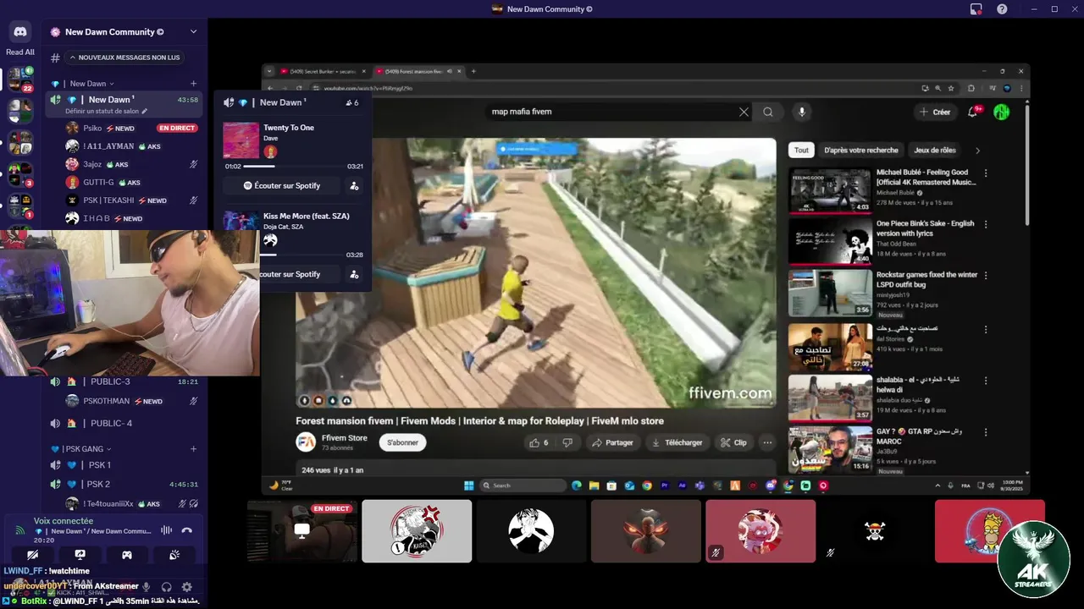Select the Tout filter chip

pos(801,150)
